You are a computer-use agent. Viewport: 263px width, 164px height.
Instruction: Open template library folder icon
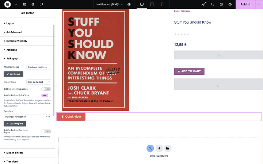(167, 148)
